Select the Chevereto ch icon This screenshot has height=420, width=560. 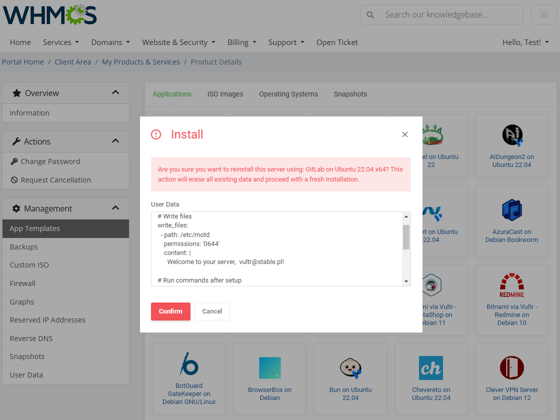coord(431,368)
